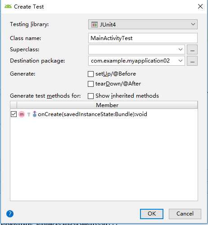Browse for a superclass with the ellipsis button

(x=192, y=49)
